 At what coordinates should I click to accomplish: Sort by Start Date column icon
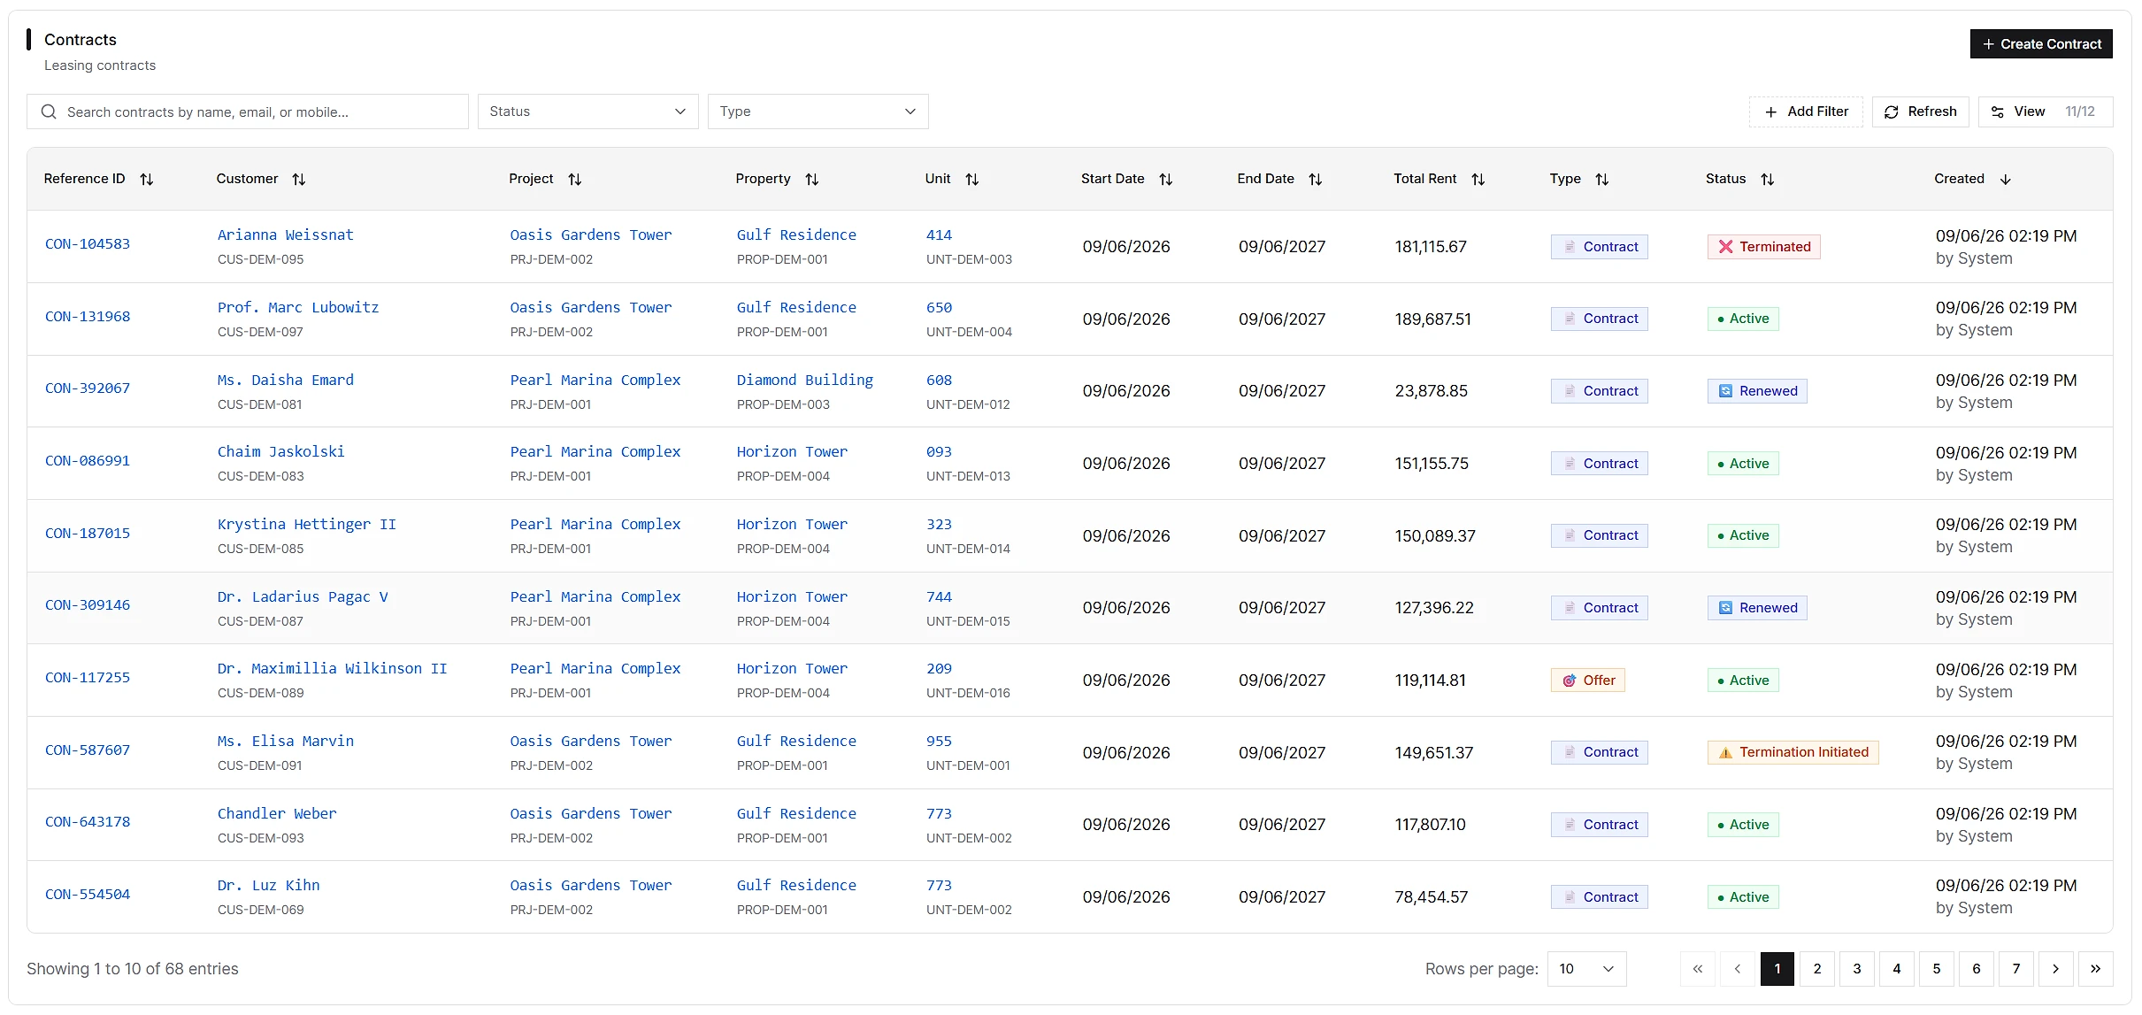(x=1166, y=180)
